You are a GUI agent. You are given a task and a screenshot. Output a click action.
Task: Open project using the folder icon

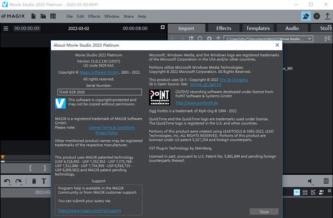pos(43,16)
